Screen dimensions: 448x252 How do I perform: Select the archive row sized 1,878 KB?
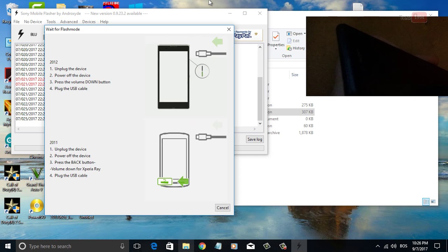(x=291, y=133)
